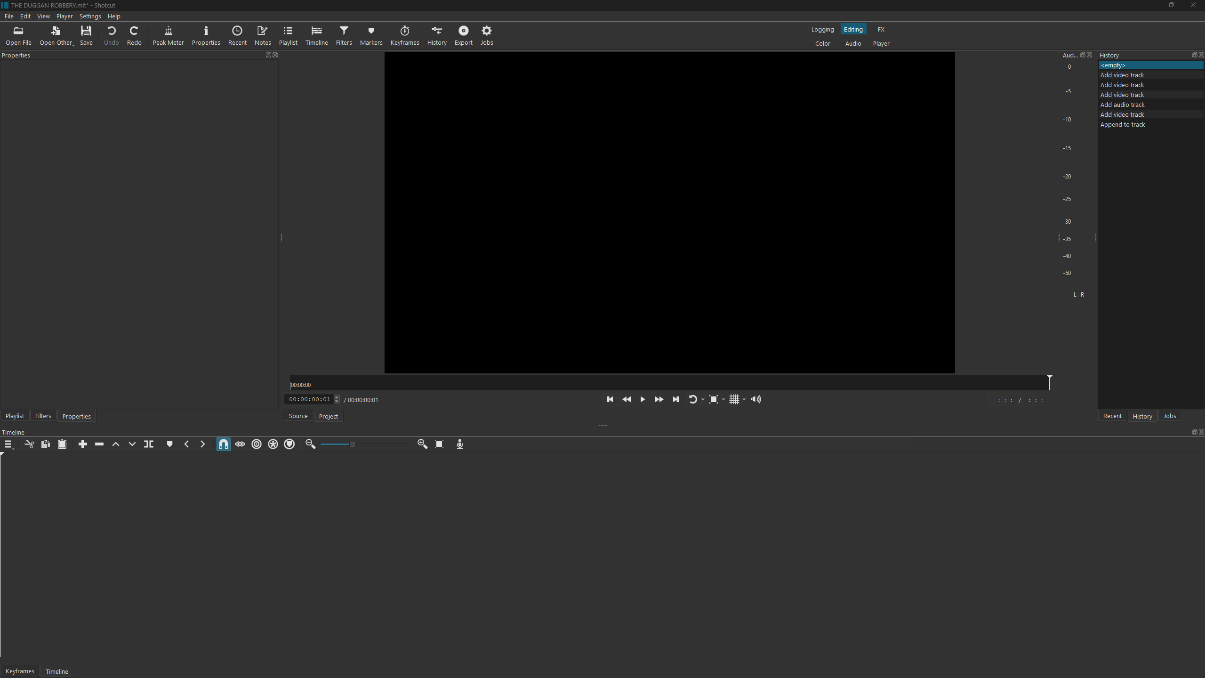Record audio with microphone icon
The width and height of the screenshot is (1205, 678).
460,444
